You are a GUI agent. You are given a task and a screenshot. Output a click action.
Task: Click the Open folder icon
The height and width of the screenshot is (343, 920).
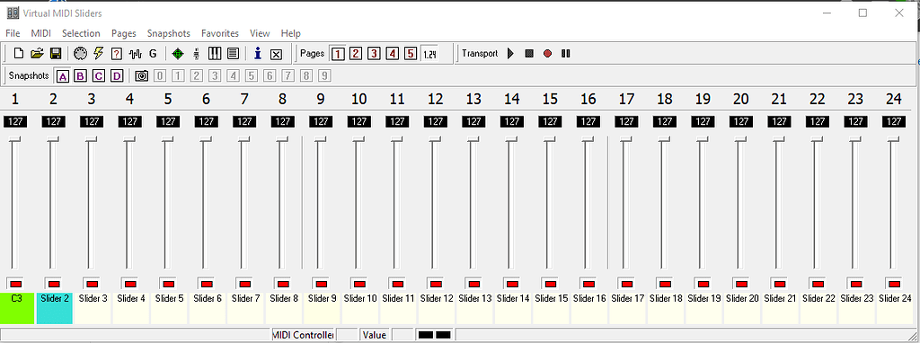pyautogui.click(x=37, y=53)
